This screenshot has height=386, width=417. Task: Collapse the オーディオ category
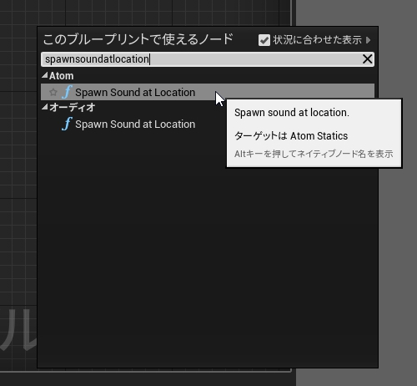pos(44,107)
